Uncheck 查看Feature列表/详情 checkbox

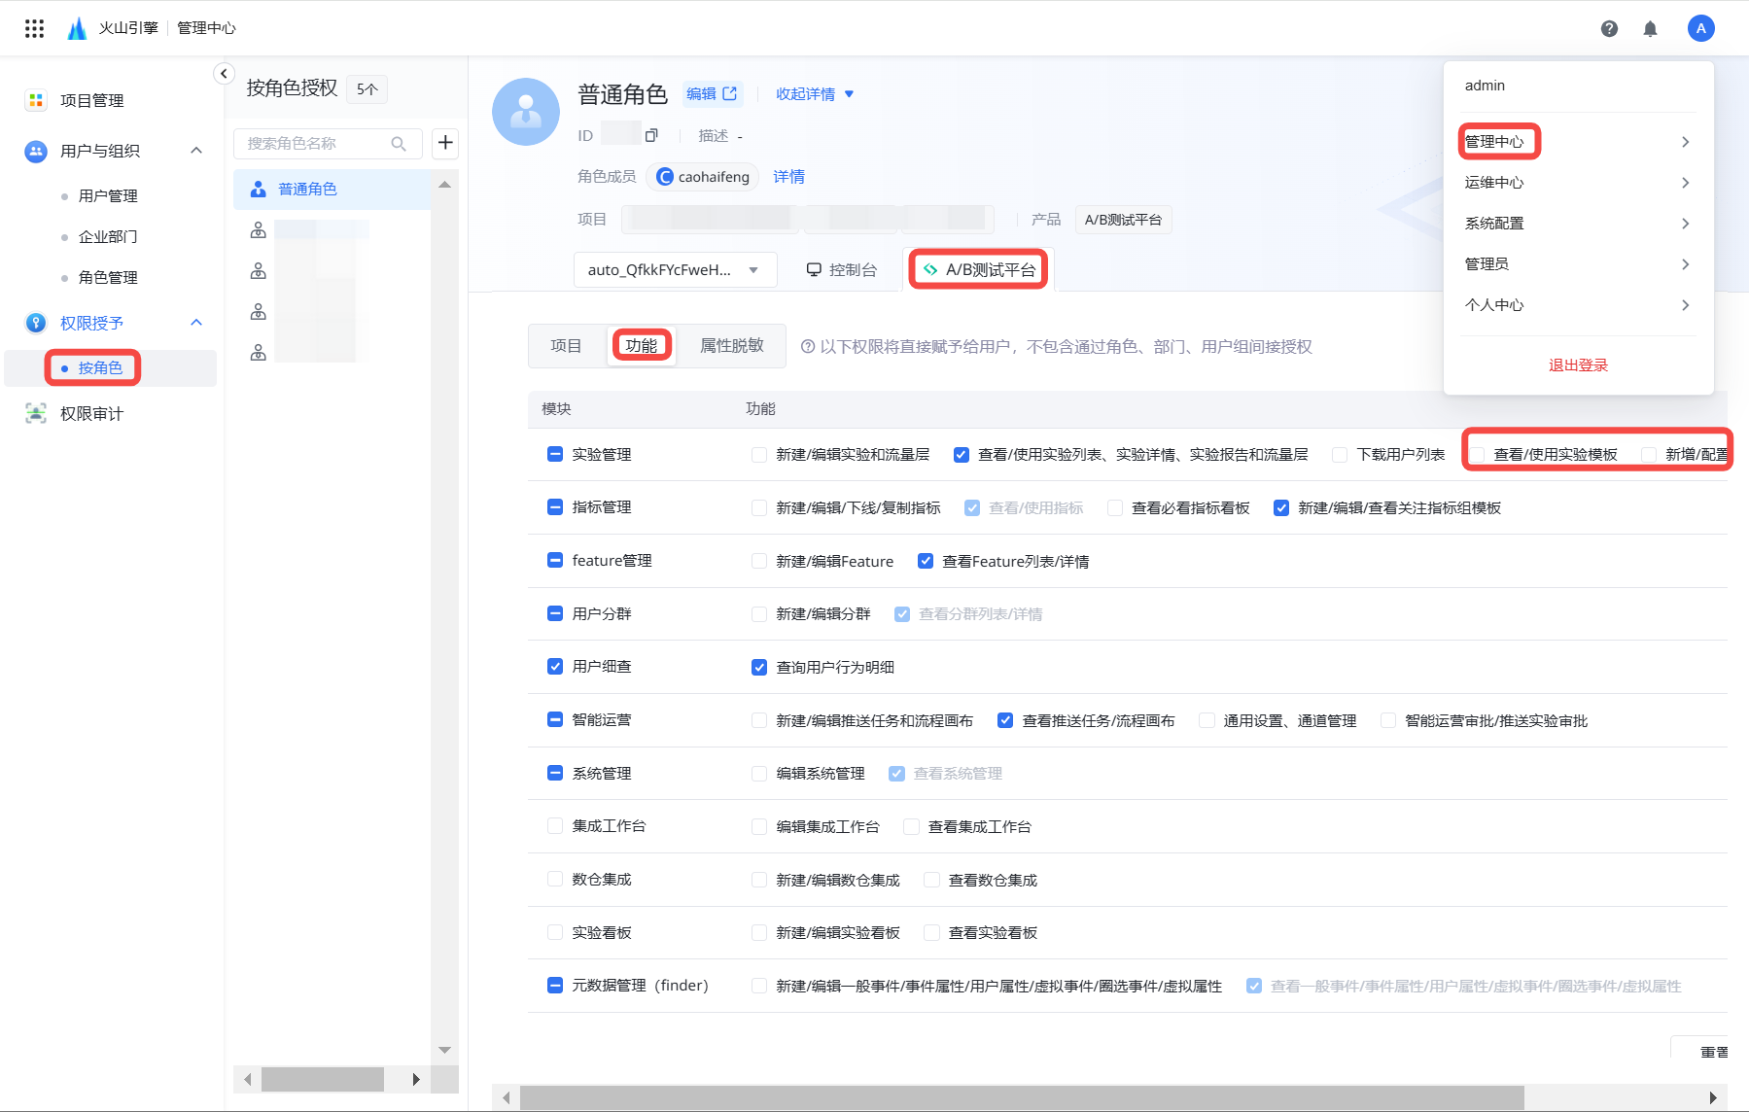coord(926,561)
